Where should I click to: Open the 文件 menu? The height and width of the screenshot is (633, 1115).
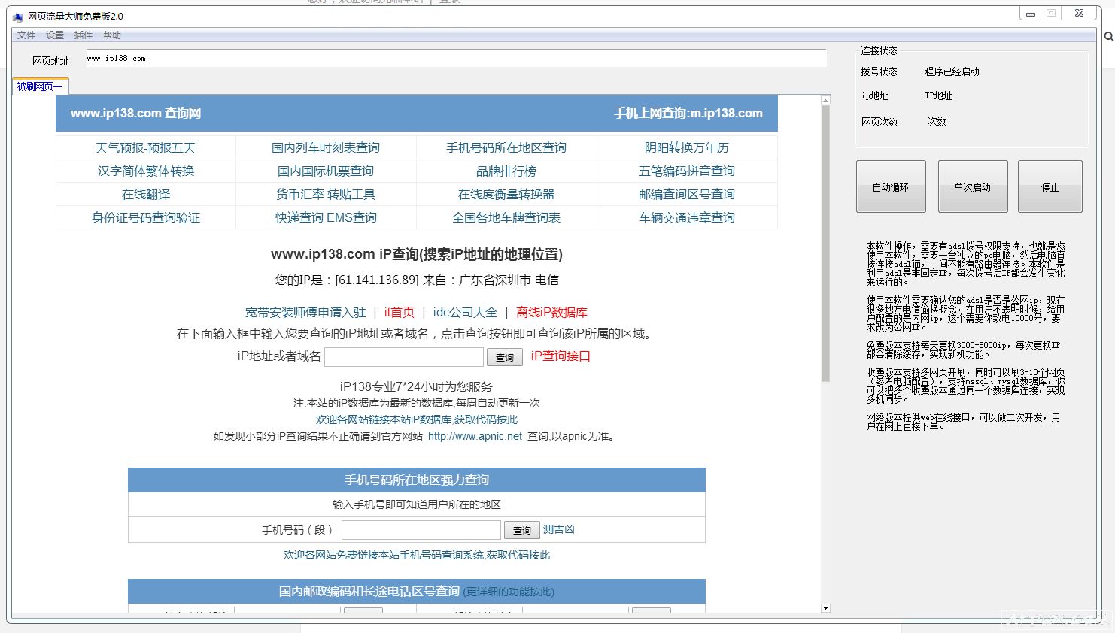tap(26, 35)
